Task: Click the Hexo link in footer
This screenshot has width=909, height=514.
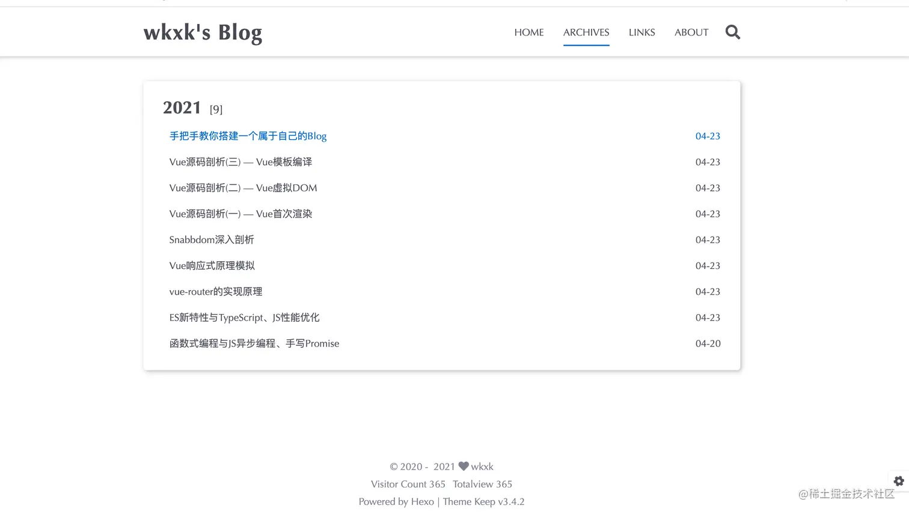Action: click(x=423, y=501)
